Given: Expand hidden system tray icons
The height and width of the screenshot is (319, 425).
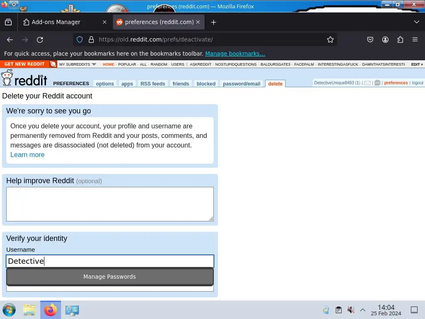Looking at the screenshot, I should click(363, 310).
